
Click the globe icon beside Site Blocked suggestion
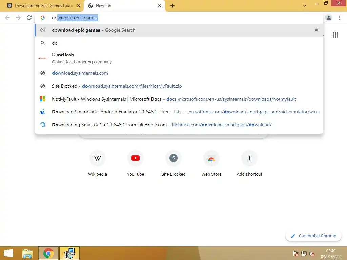pos(43,86)
